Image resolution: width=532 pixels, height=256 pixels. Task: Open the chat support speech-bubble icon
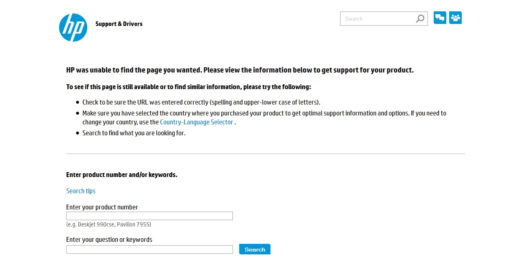440,18
